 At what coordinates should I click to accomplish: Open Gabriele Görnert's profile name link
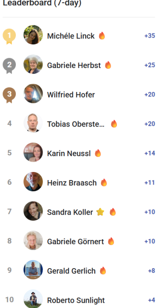click(x=76, y=242)
